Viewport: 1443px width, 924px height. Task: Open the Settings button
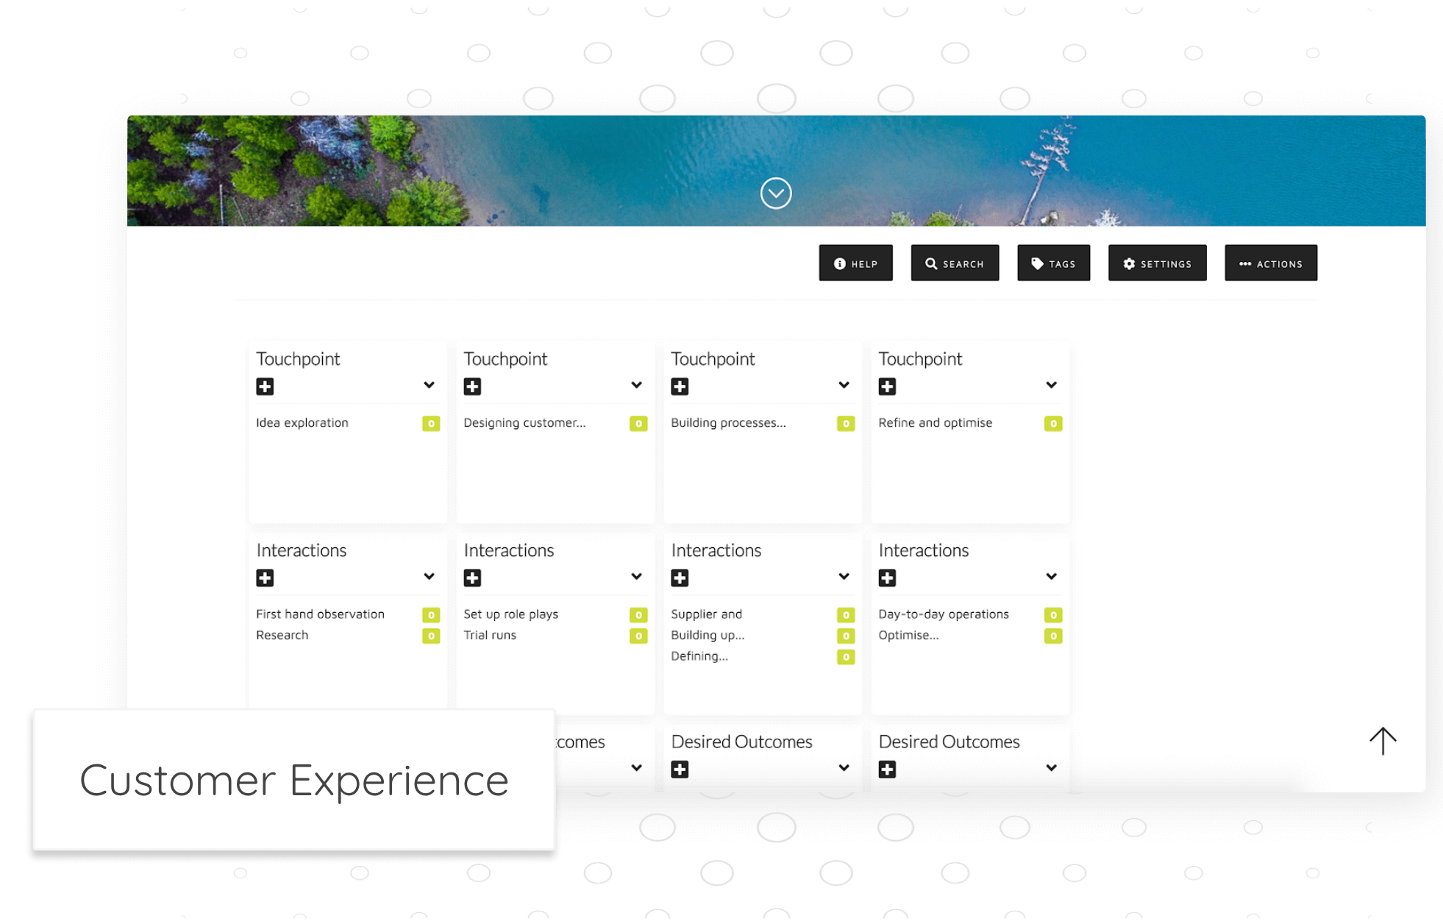click(1157, 263)
